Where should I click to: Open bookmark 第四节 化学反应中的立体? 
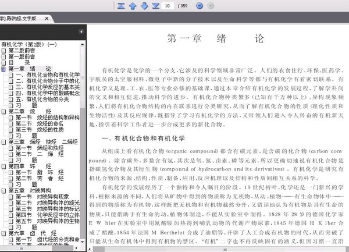click(x=48, y=215)
